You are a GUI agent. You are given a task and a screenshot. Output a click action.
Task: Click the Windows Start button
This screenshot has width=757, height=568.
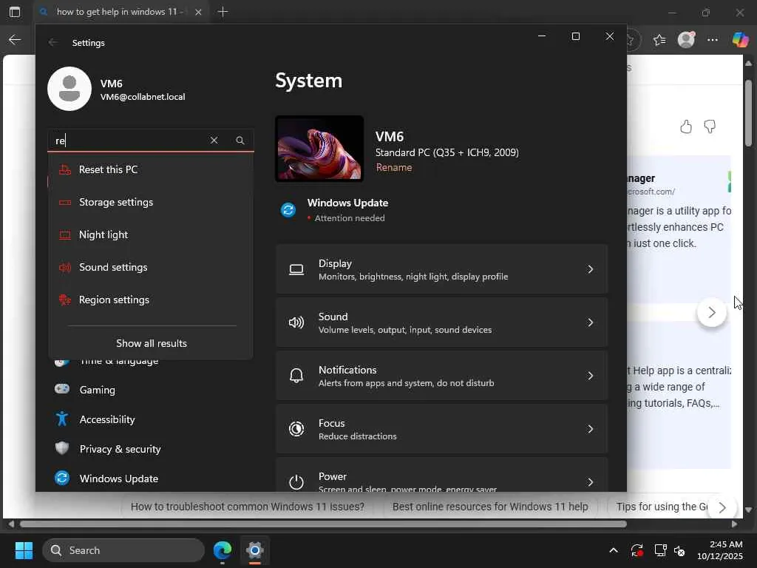pos(24,550)
